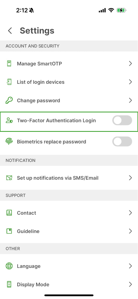
Task: Tap the globe Language icon
Action: tap(9, 266)
